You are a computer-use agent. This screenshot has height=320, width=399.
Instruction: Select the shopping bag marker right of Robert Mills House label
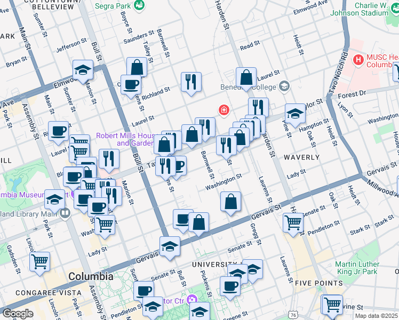[164, 145]
